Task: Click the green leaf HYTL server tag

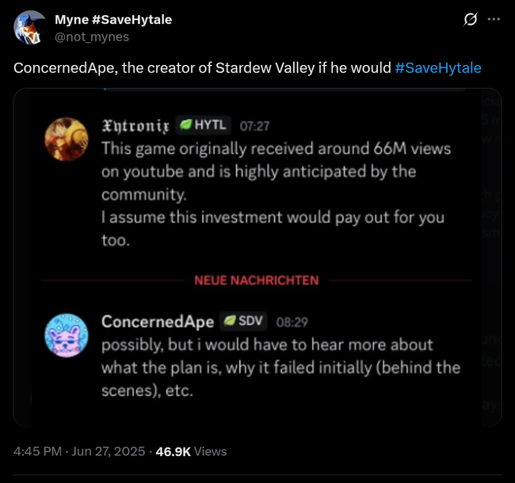Action: [x=203, y=125]
